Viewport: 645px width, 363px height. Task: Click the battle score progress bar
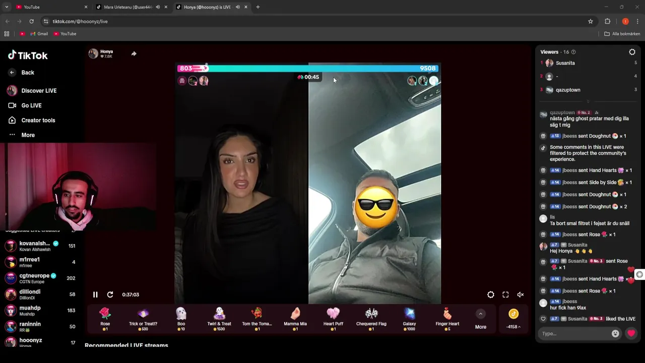pos(308,68)
